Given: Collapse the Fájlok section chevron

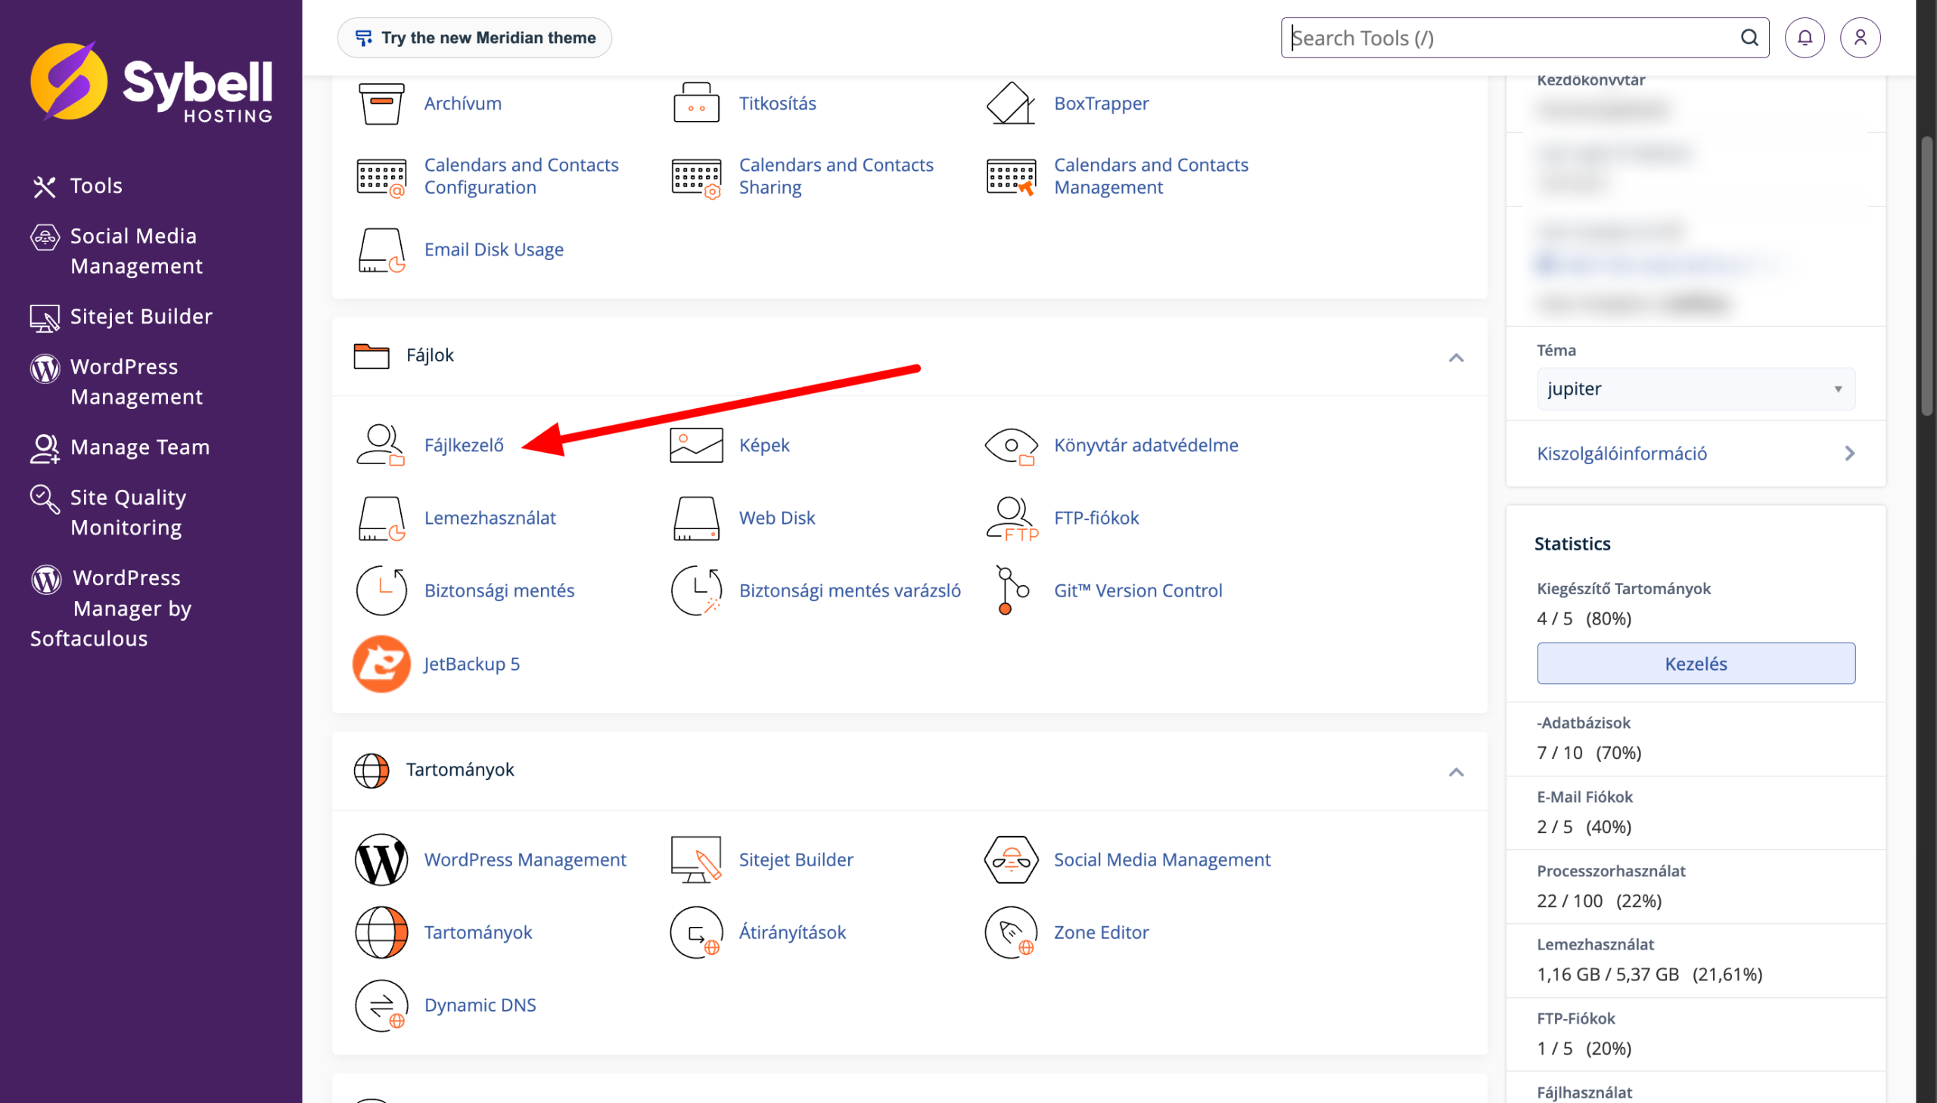Looking at the screenshot, I should coord(1456,358).
